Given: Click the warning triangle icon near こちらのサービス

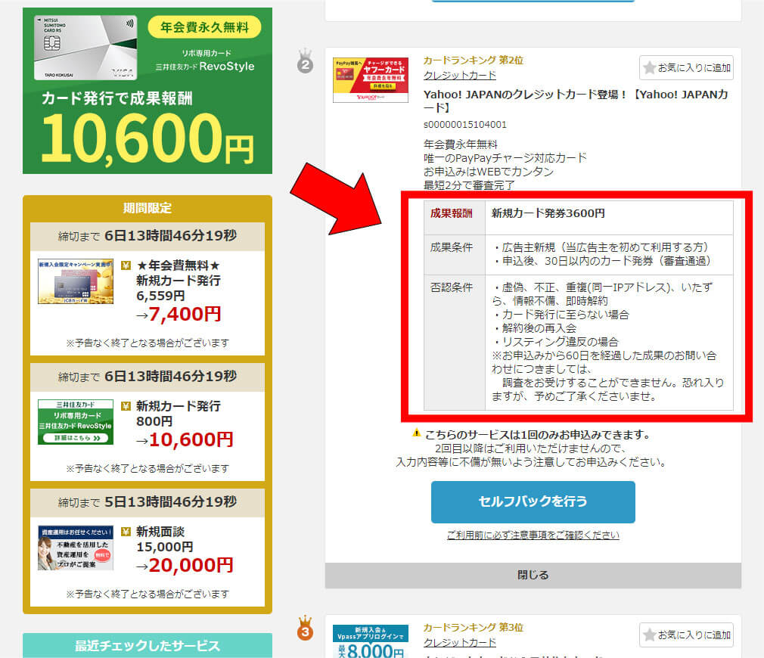Looking at the screenshot, I should [417, 433].
